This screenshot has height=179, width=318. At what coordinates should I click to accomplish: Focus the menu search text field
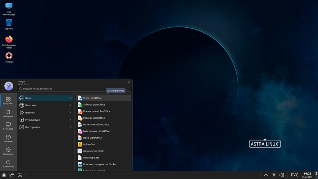pos(75,89)
